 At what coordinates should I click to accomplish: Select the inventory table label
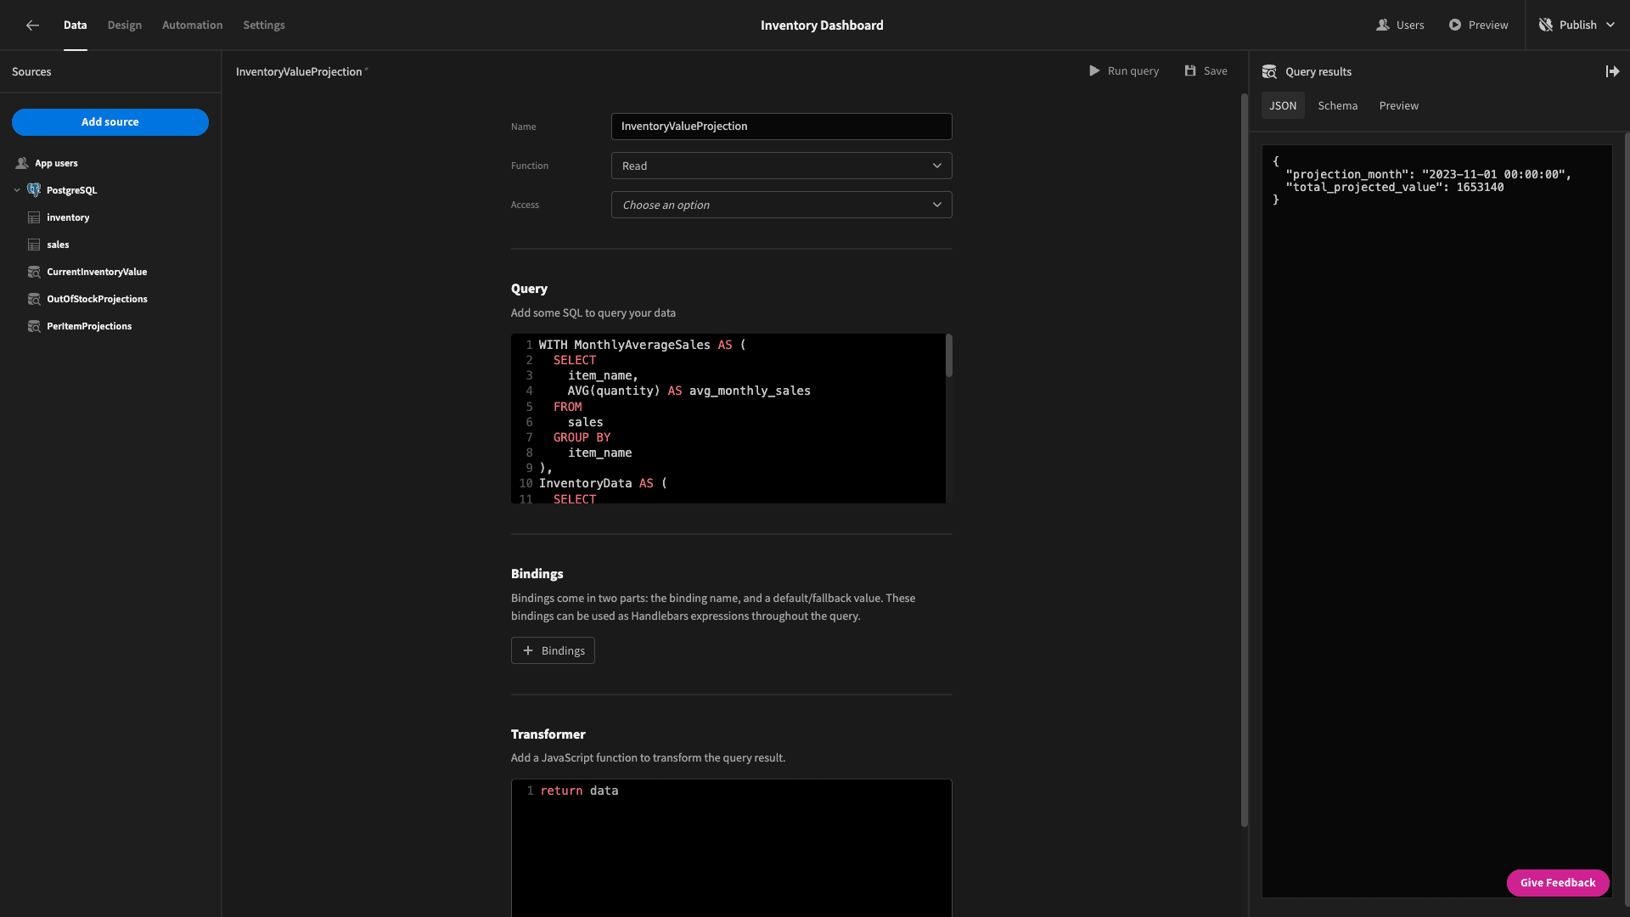point(68,217)
